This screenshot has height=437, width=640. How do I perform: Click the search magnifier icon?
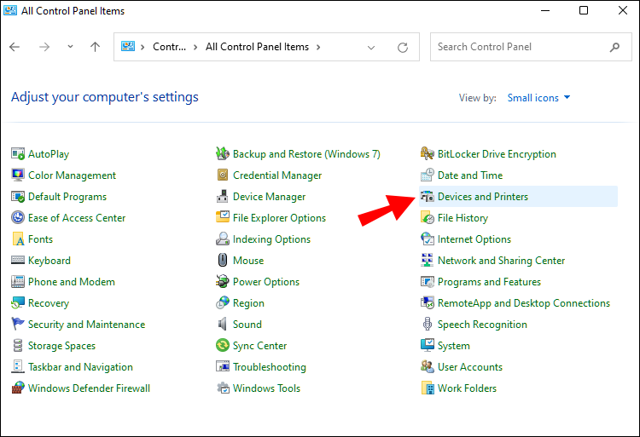click(615, 47)
